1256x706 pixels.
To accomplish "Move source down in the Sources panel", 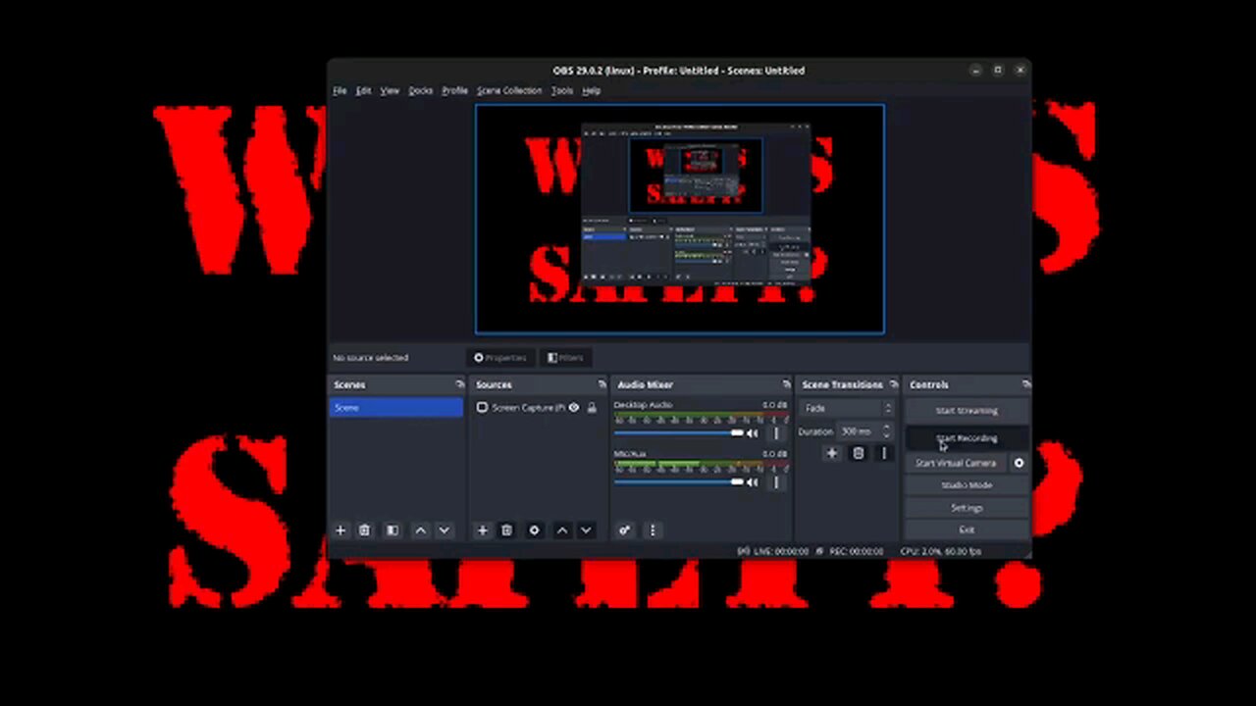I will pyautogui.click(x=586, y=530).
